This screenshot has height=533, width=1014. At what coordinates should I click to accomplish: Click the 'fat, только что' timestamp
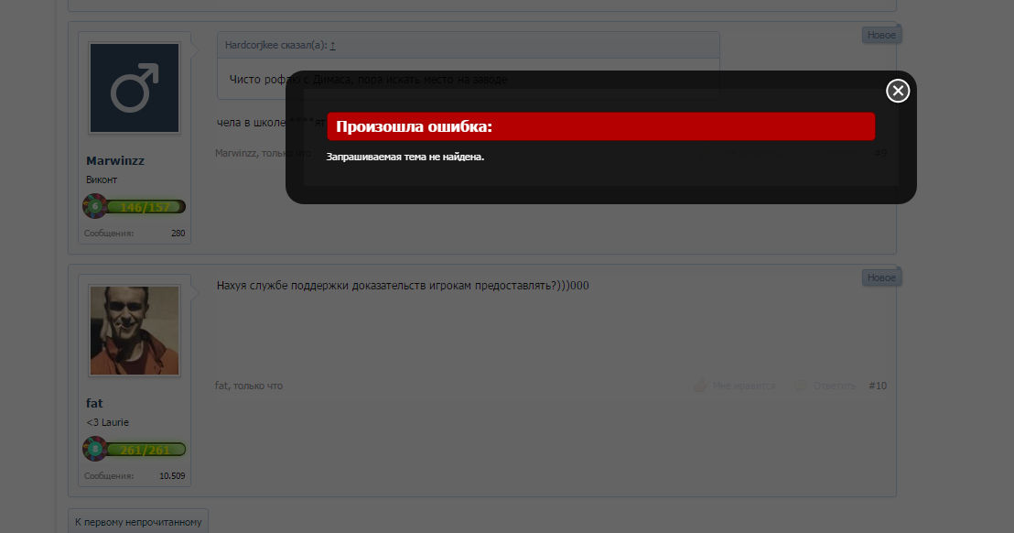click(249, 386)
